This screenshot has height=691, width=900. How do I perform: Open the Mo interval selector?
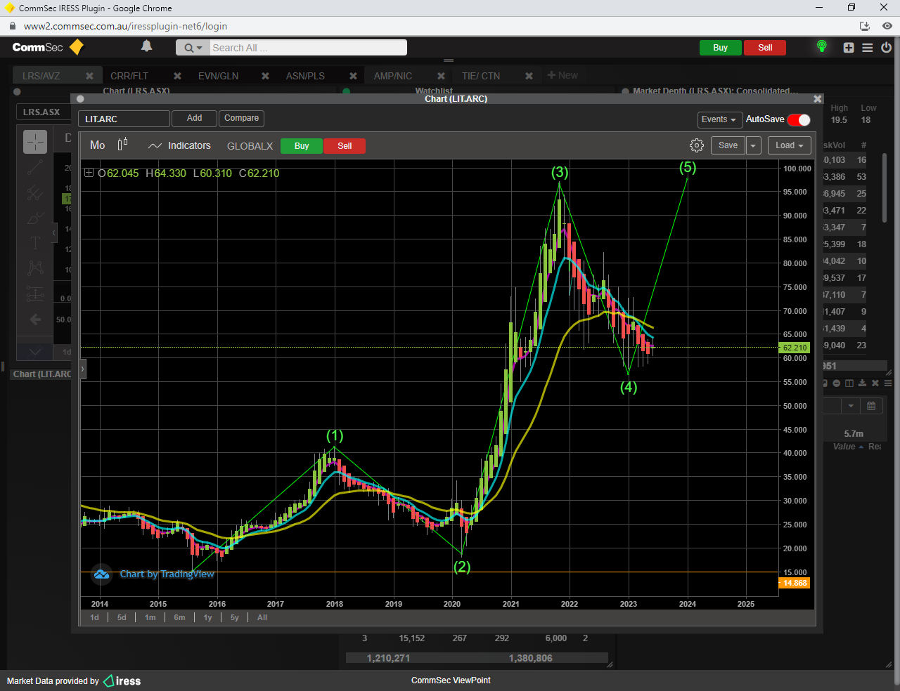[x=98, y=145]
